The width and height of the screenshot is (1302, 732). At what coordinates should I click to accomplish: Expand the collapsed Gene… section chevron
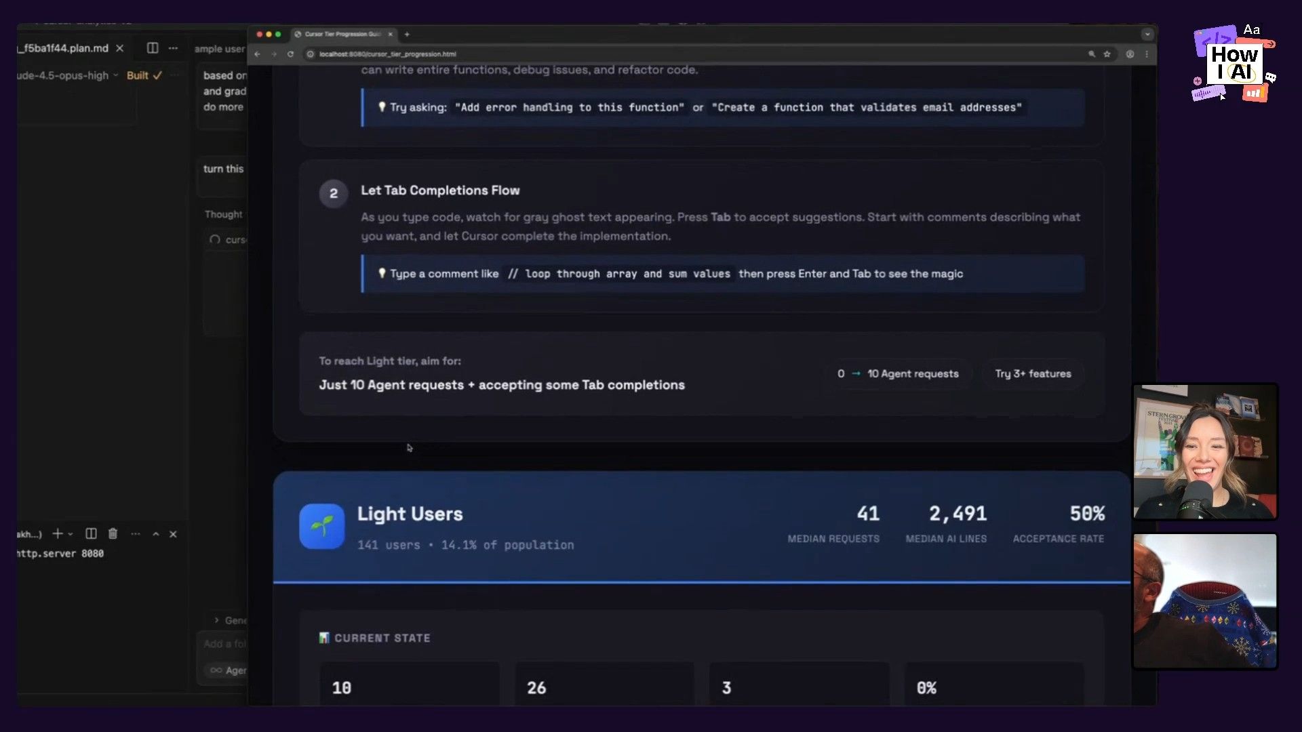coord(216,620)
